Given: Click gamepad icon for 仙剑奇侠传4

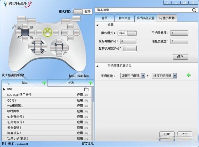Looking at the screenshot, I should [86, 122].
